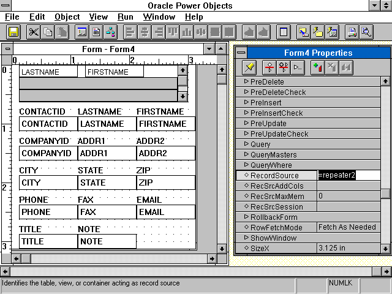The height and width of the screenshot is (294, 392).
Task: Select the RecSrcMaxMem property row
Action: click(276, 196)
